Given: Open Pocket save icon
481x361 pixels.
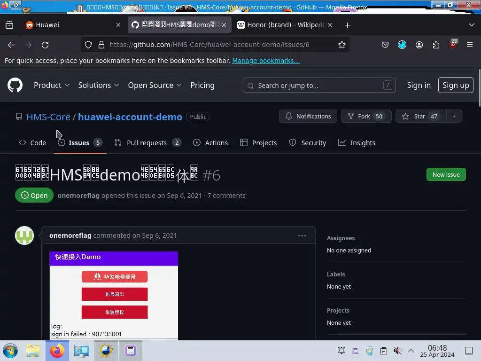Looking at the screenshot, I should point(385,45).
